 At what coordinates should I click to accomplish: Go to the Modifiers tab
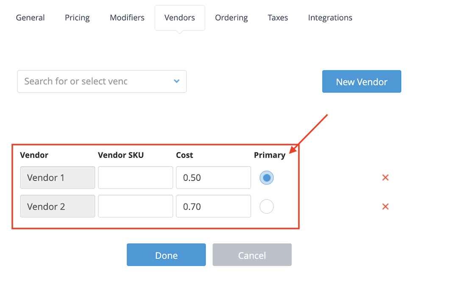[x=127, y=18]
